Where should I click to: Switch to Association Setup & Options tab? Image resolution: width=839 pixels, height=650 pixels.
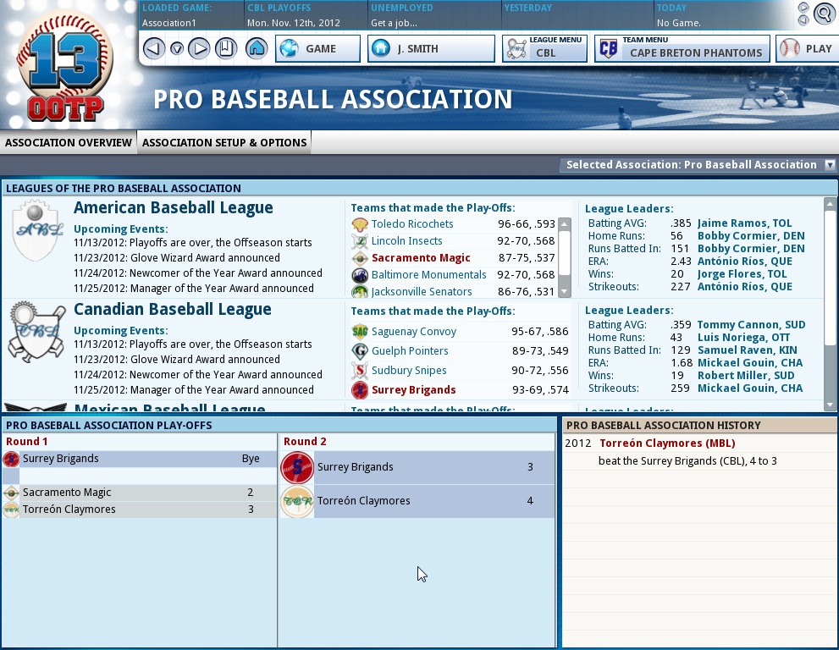(224, 142)
